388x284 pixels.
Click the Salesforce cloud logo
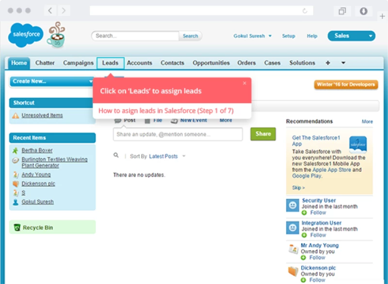25,34
